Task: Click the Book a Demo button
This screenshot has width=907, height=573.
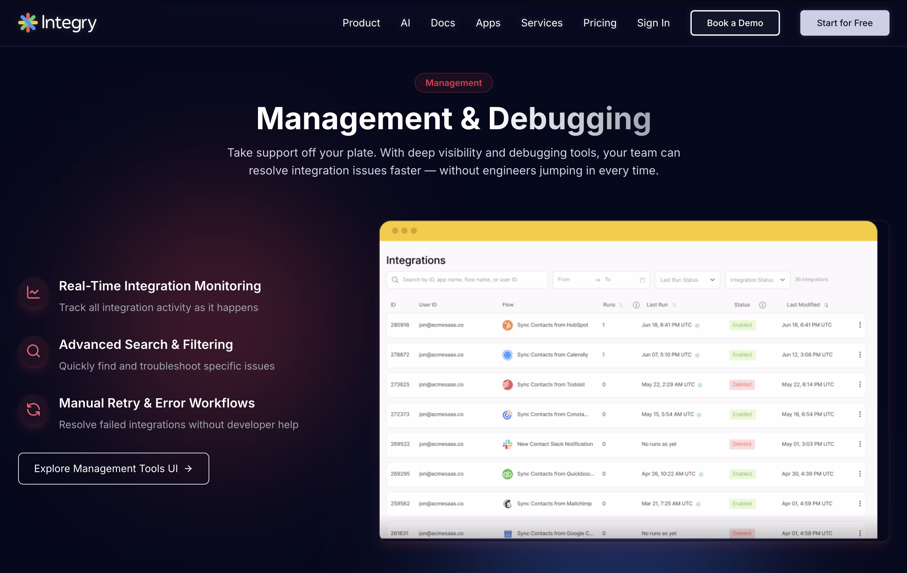Action: (x=735, y=23)
